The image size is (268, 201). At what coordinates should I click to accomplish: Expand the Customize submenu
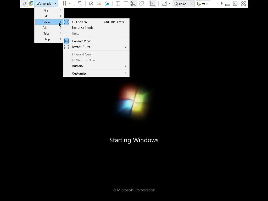pos(96,74)
